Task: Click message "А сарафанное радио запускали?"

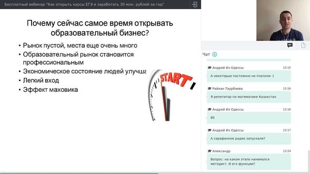Action: tap(248, 139)
